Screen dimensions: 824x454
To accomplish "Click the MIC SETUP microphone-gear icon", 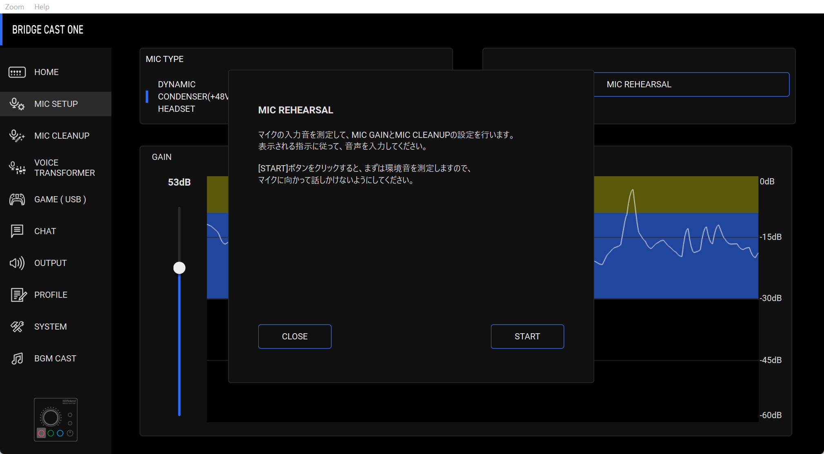I will pyautogui.click(x=17, y=104).
